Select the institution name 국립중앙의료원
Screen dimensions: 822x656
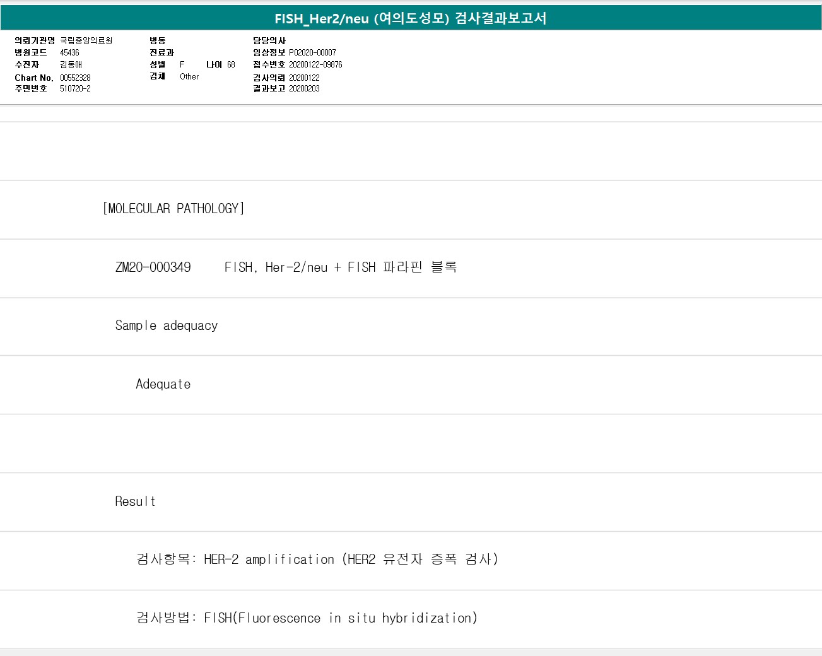tap(86, 40)
